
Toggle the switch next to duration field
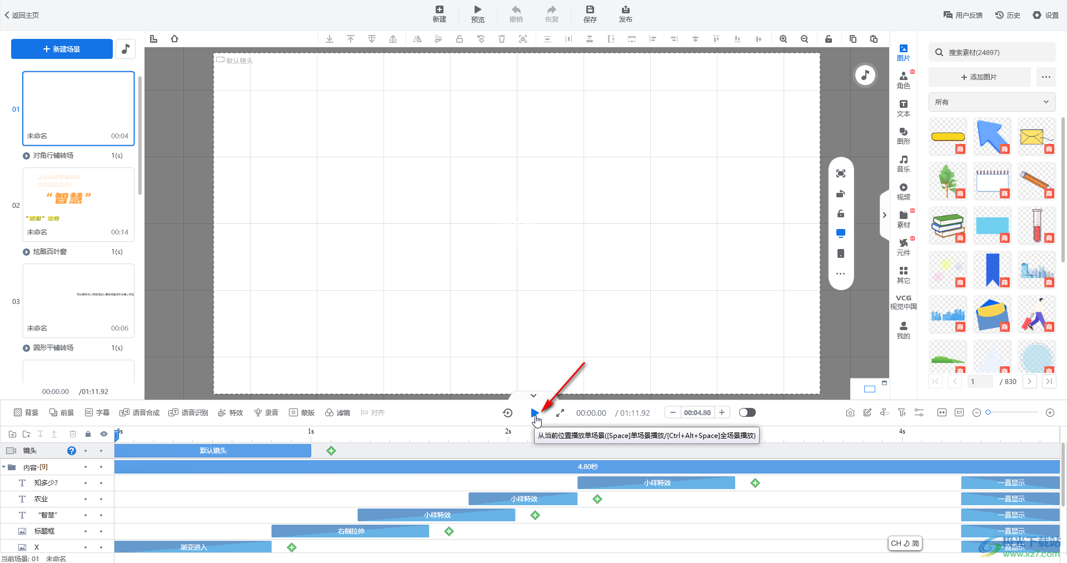pos(747,412)
